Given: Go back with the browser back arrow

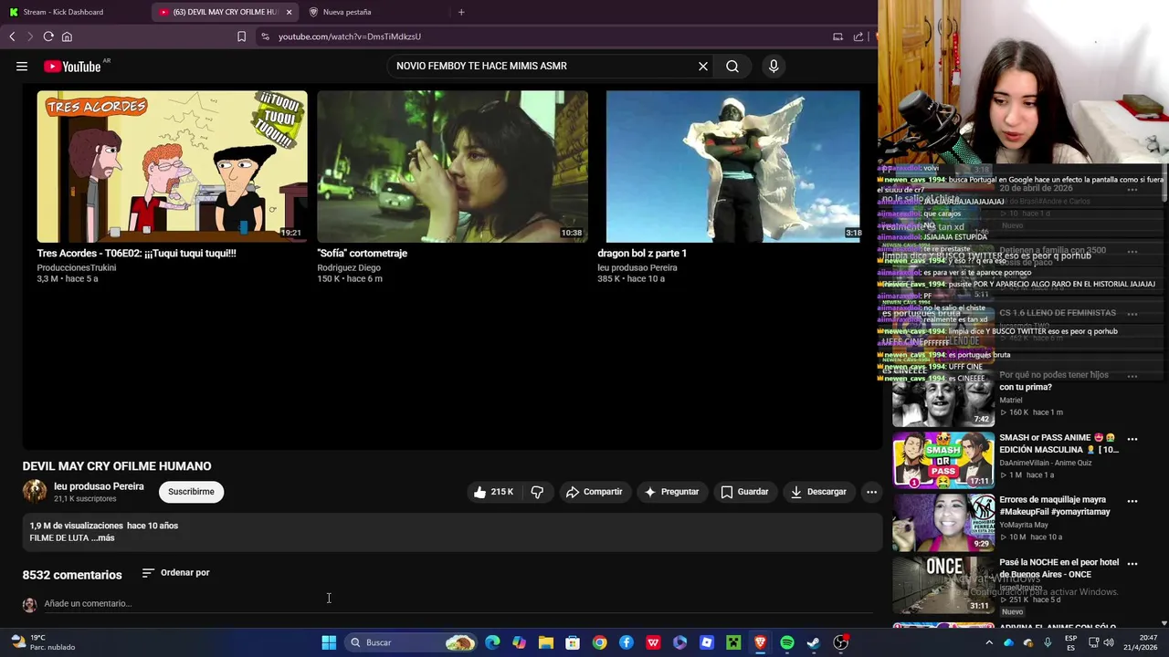Looking at the screenshot, I should 12,36.
